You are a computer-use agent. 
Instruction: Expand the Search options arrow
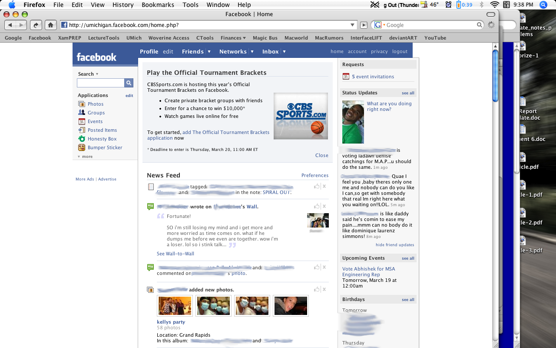[97, 74]
